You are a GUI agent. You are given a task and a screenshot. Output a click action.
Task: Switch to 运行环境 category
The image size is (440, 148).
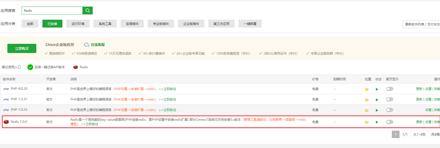[x=78, y=24]
